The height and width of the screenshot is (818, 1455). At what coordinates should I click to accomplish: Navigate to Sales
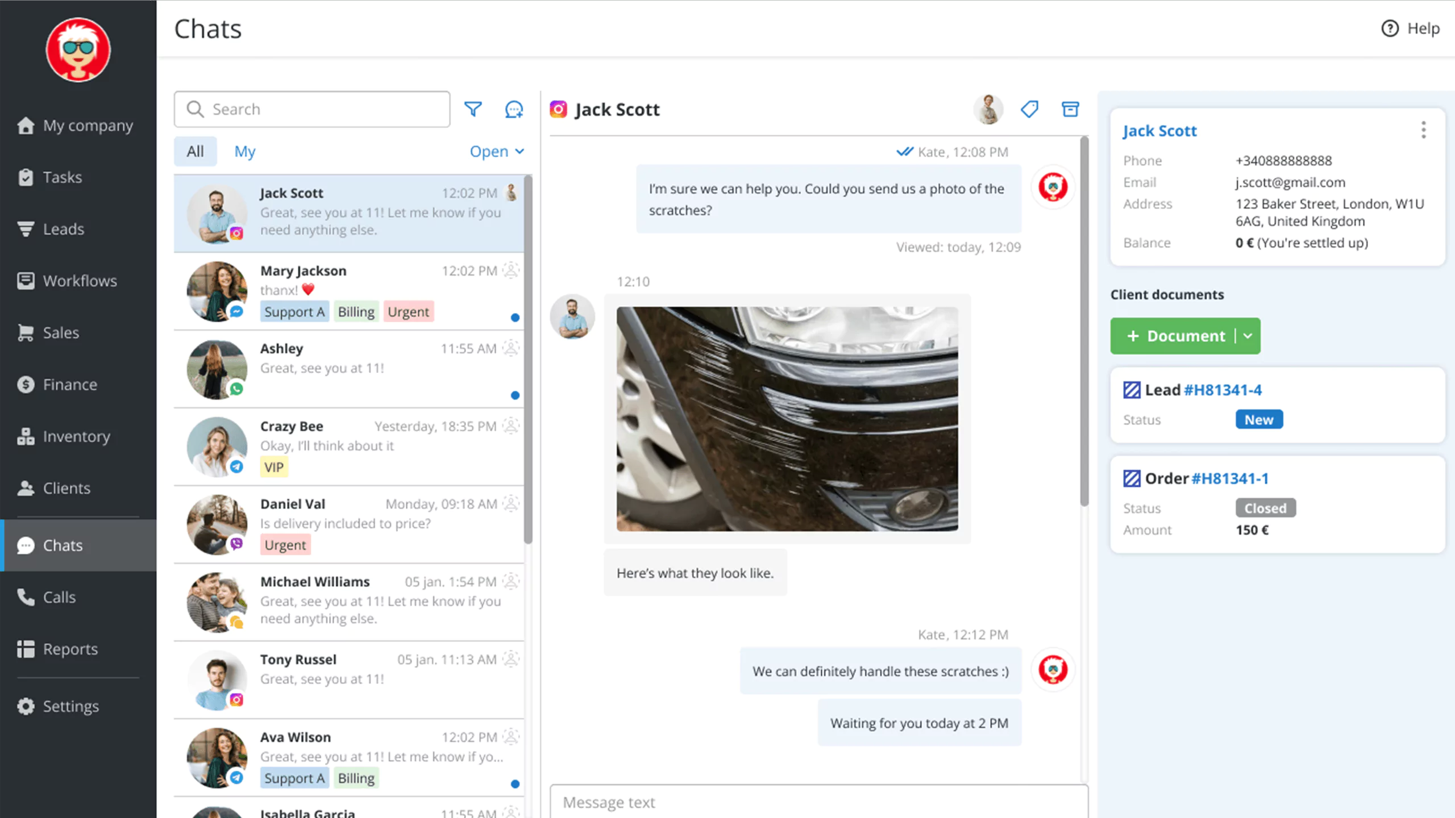coord(78,332)
